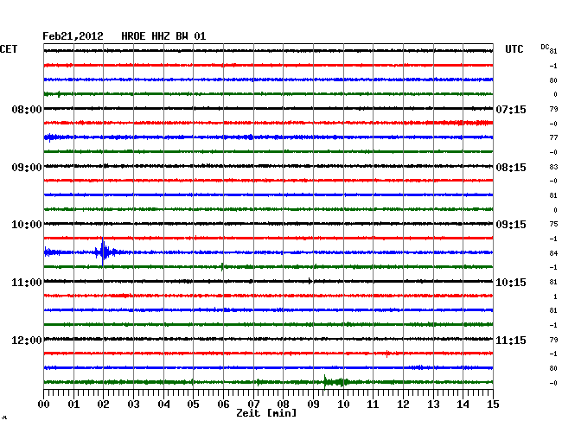Select the 11:00 CET time label

[27, 283]
